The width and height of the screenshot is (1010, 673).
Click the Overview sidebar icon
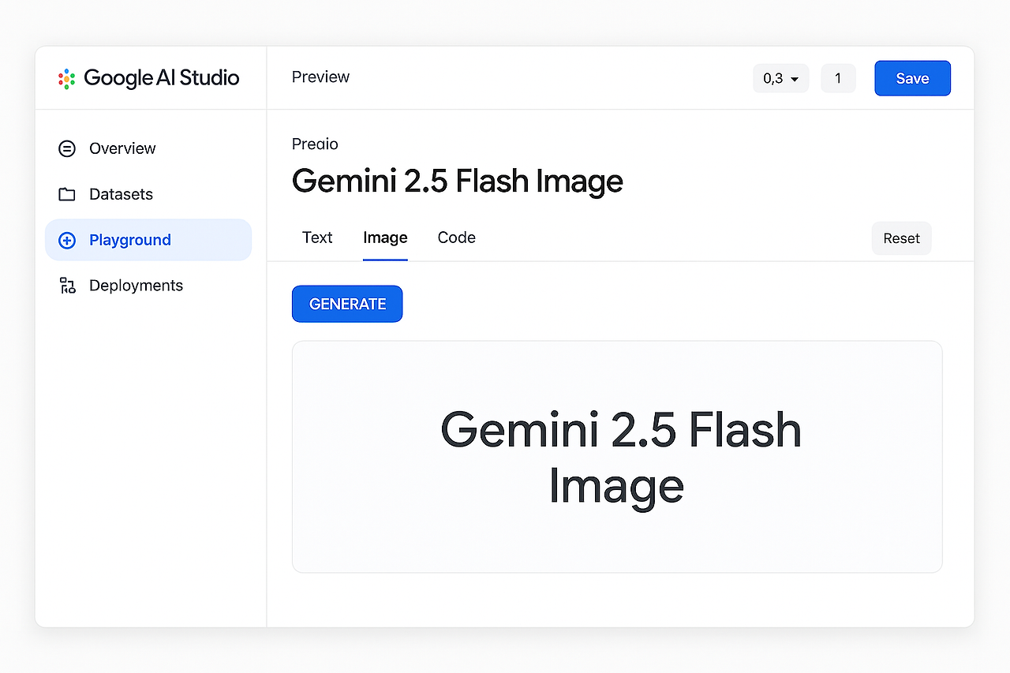click(x=67, y=148)
